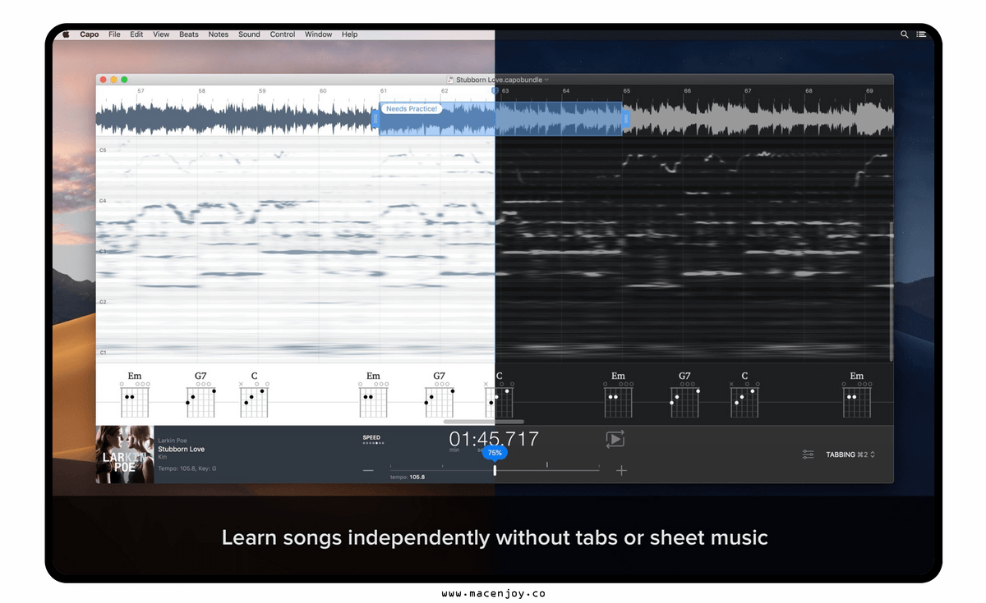Screen dimensions: 986x603
Task: Toggle region looping playback button
Action: (x=615, y=439)
